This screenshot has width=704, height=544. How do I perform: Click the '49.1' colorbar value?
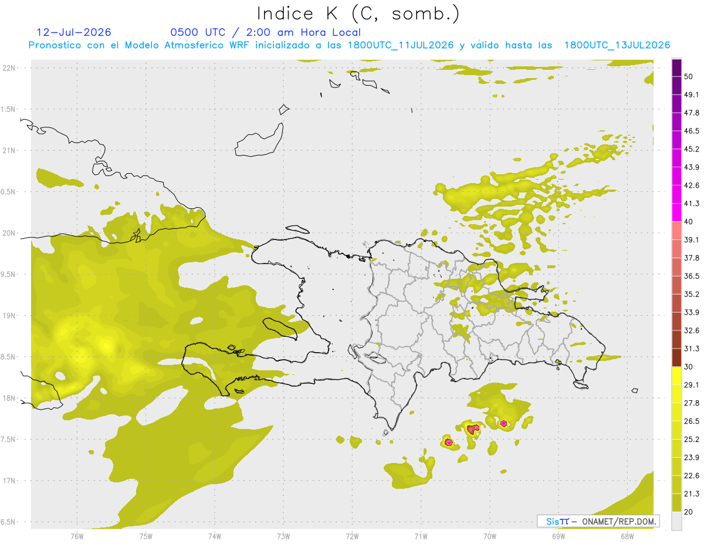click(x=692, y=94)
